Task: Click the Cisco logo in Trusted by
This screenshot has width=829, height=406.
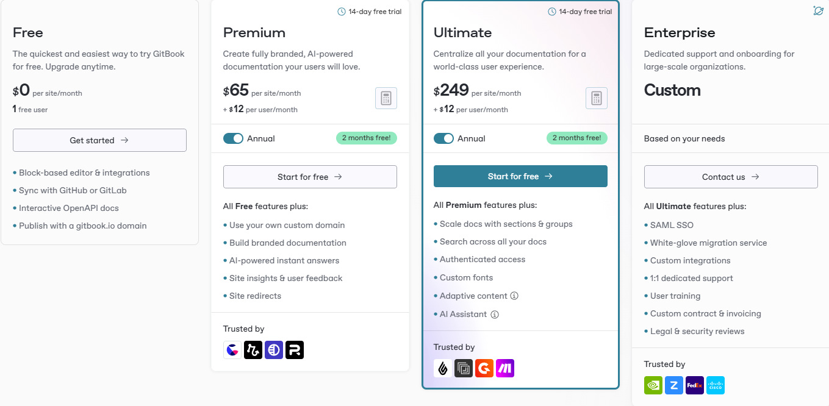Action: (x=716, y=385)
